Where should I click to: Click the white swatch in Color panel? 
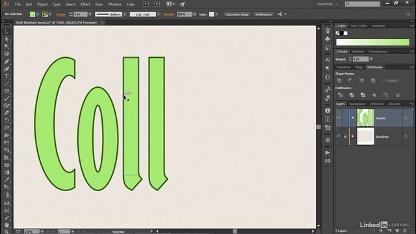346,33
